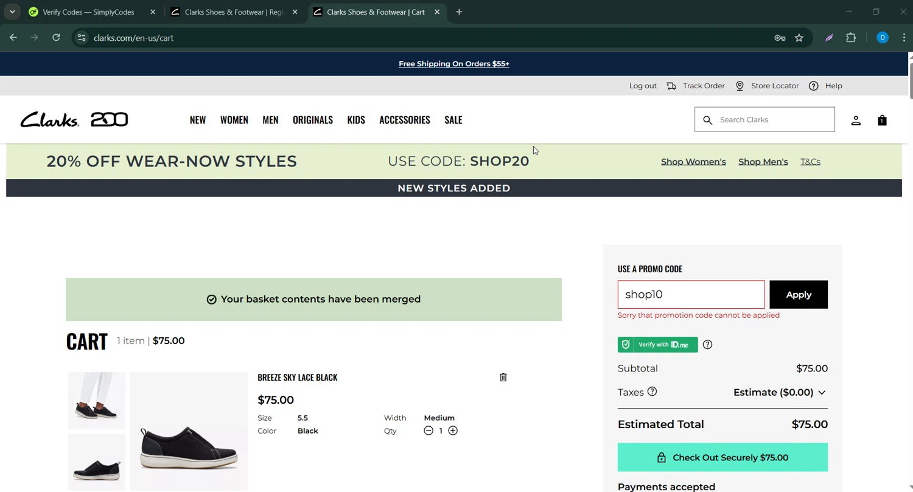This screenshot has height=492, width=913.
Task: Open the ACCESSORIES menu
Action: click(405, 120)
